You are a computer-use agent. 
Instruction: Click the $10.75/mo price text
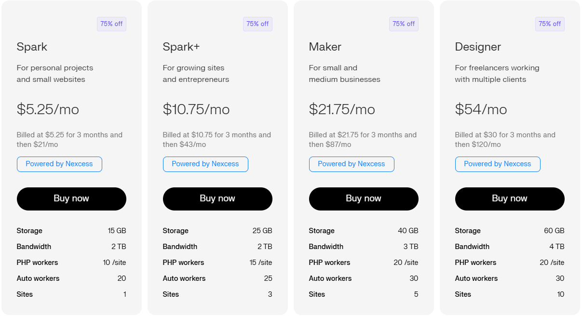pyautogui.click(x=196, y=109)
